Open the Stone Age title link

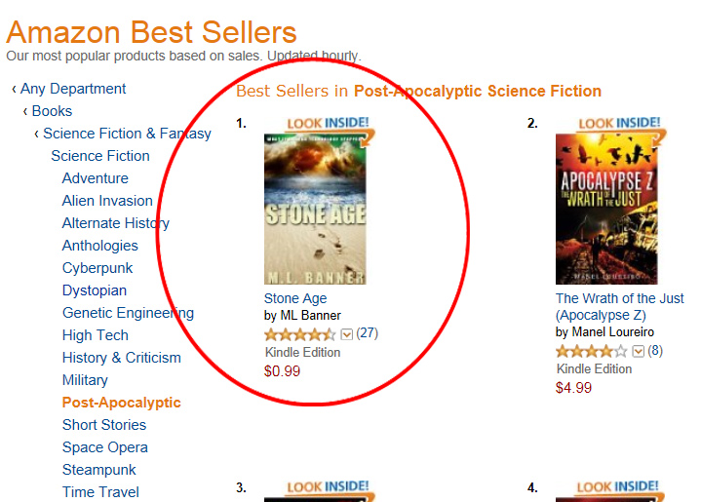click(x=295, y=298)
